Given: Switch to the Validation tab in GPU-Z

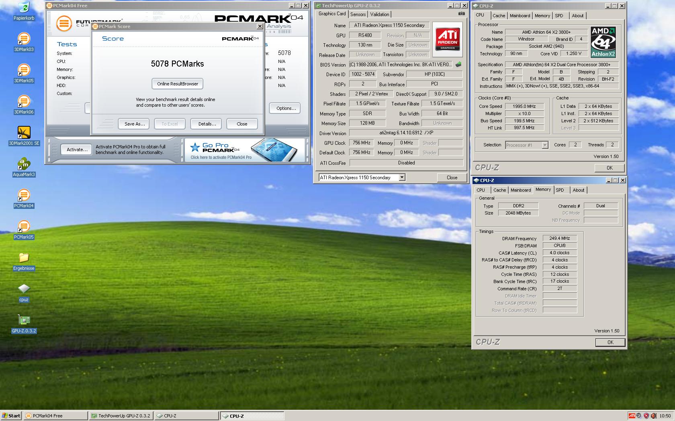Looking at the screenshot, I should click(380, 14).
